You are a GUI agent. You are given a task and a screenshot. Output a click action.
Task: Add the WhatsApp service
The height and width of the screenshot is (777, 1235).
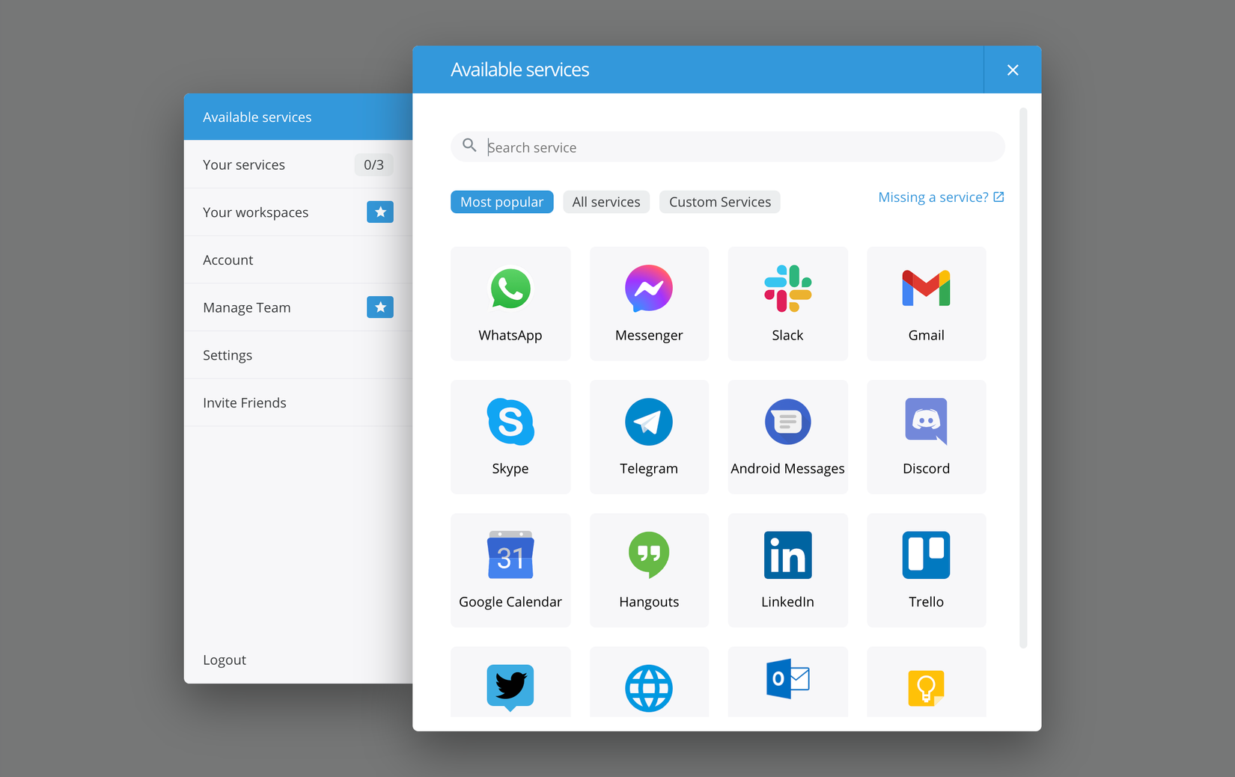[x=510, y=304]
